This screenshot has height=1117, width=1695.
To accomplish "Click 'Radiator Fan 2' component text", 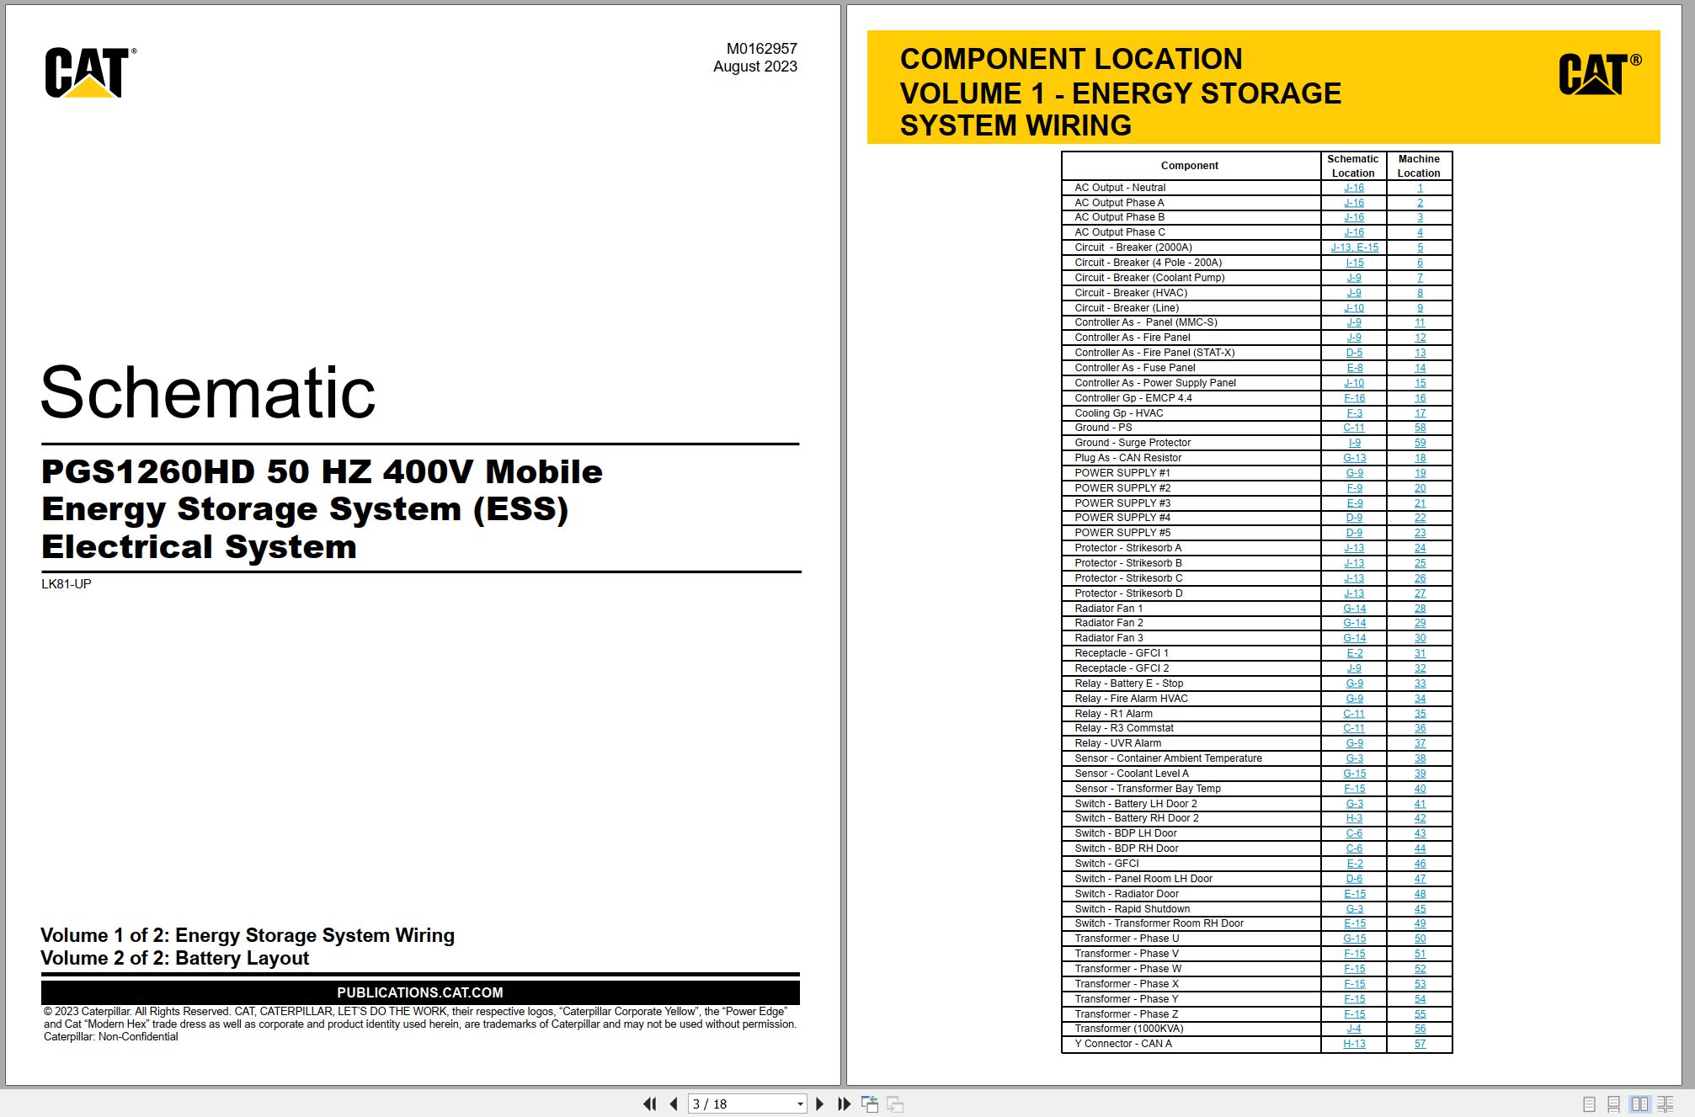I will 1109,623.
